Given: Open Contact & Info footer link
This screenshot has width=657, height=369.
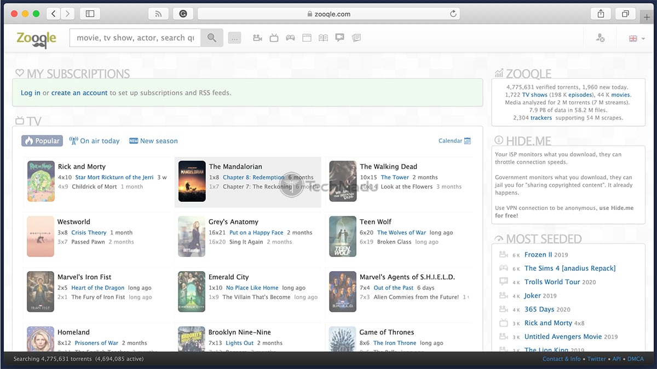Looking at the screenshot, I should [562, 359].
